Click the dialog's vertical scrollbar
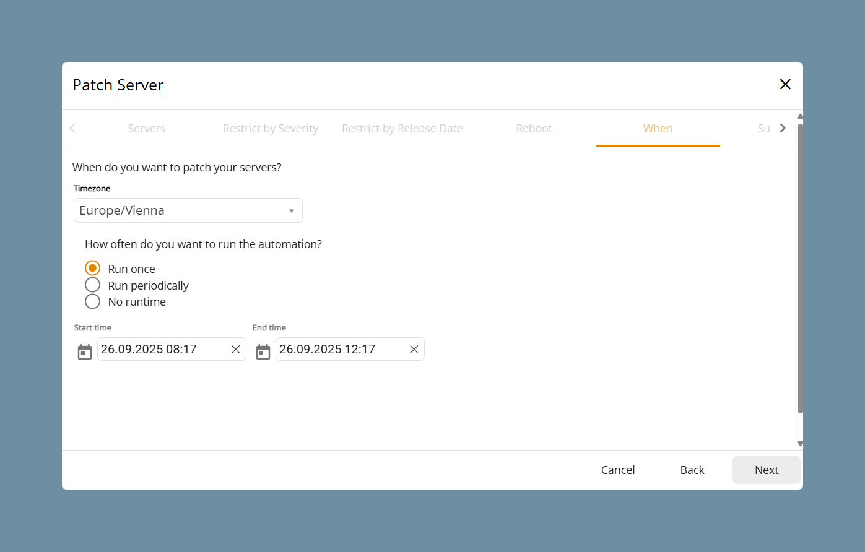The height and width of the screenshot is (552, 865). [x=800, y=268]
